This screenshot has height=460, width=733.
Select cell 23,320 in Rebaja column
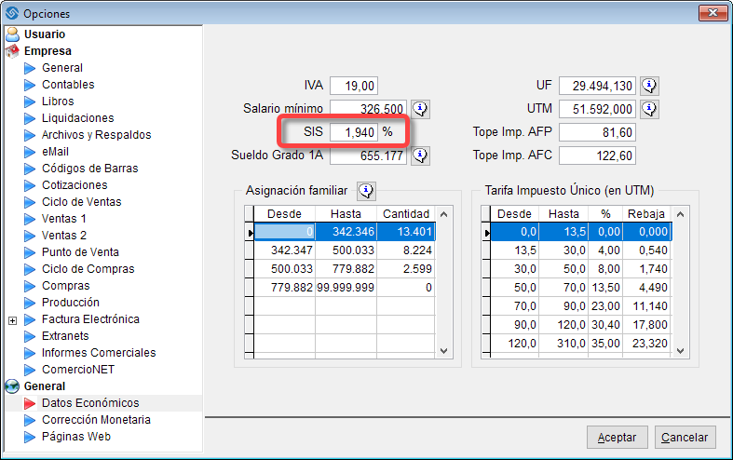646,344
